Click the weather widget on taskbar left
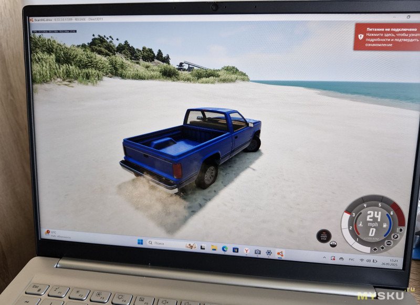 [57, 234]
